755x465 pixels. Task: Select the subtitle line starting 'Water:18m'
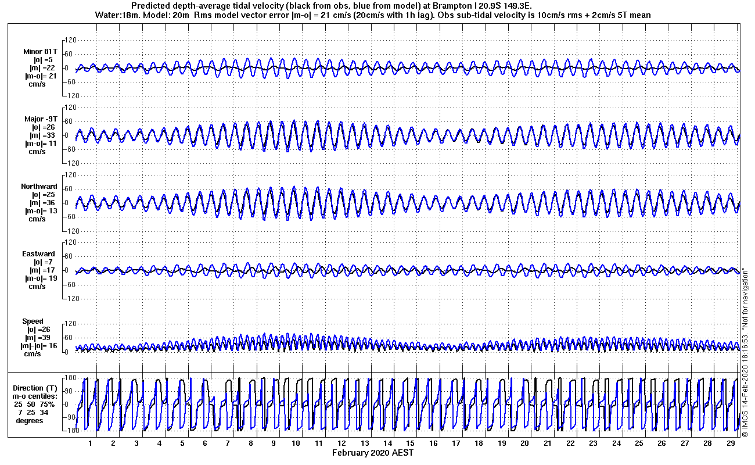[372, 15]
